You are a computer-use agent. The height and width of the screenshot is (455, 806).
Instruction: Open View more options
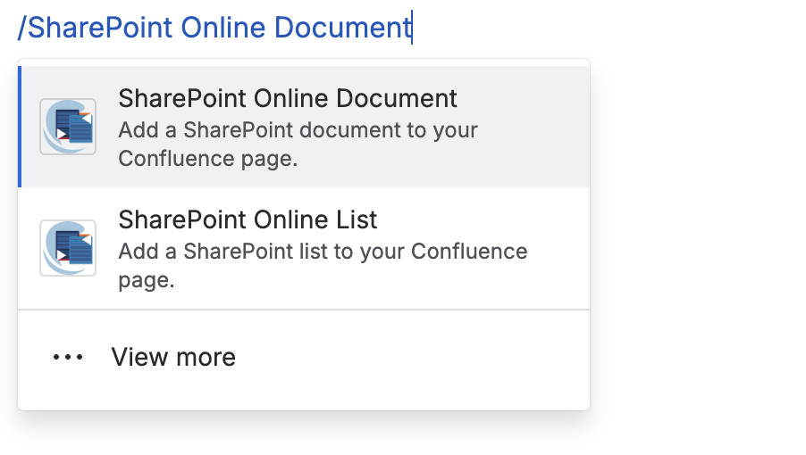click(x=304, y=357)
